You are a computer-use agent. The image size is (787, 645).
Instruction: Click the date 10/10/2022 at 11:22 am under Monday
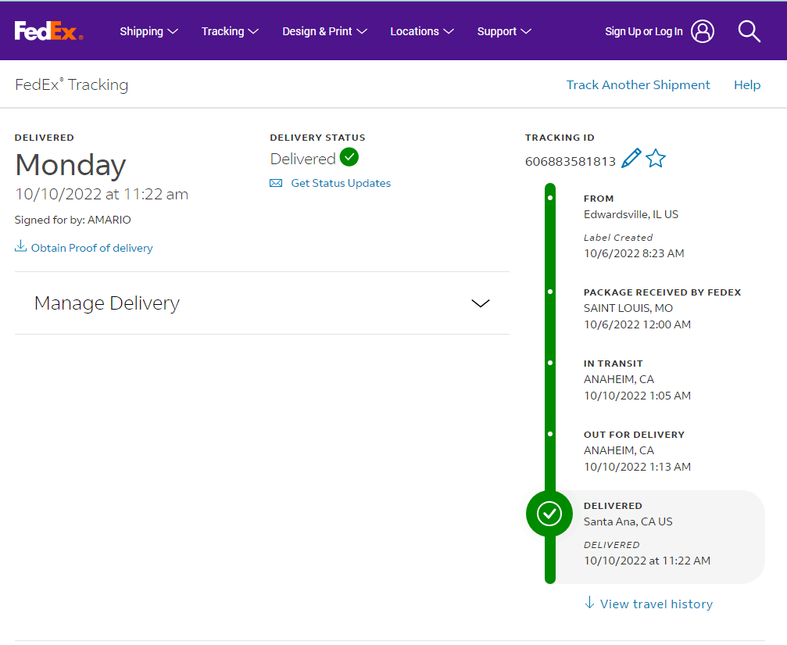pos(102,194)
